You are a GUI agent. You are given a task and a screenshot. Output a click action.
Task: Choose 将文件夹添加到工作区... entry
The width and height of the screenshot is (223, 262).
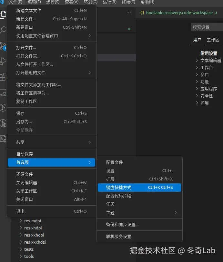[51, 85]
